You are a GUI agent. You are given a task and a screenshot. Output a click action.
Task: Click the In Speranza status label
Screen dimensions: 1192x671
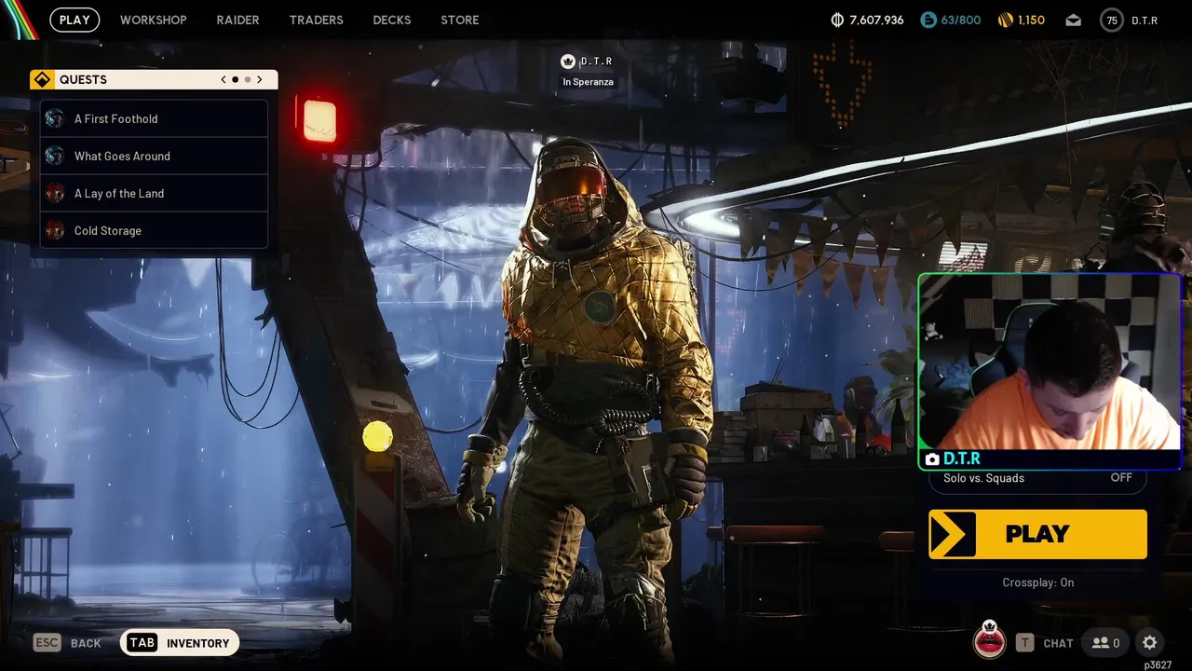588,82
